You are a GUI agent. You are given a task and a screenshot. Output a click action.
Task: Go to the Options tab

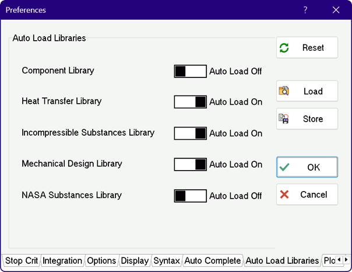101,260
